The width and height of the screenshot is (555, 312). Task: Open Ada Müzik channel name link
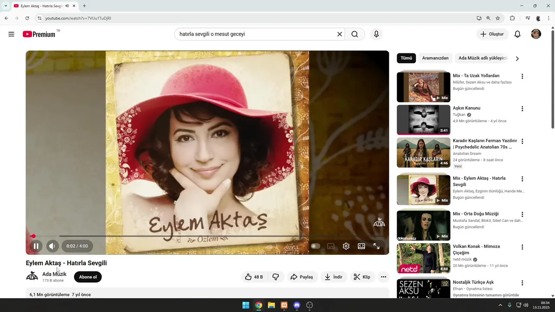(54, 274)
